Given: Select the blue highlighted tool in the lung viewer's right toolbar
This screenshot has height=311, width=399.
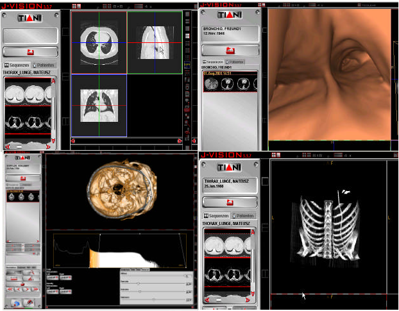Looking at the screenshot, I should coord(187,65).
